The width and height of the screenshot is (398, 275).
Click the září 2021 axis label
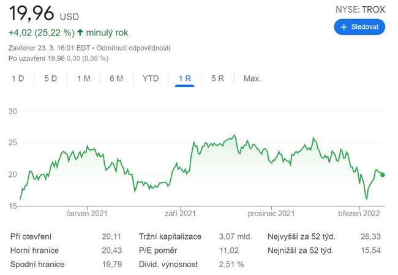click(181, 213)
